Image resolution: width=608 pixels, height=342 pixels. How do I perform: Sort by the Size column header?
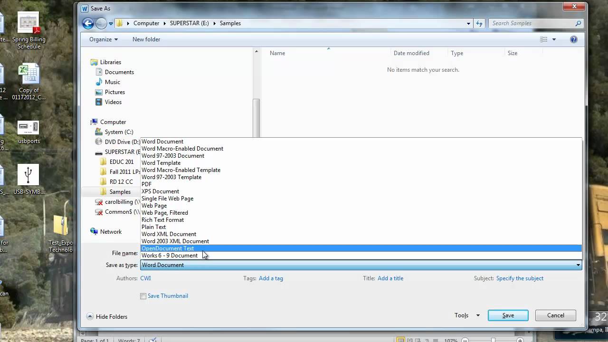click(x=513, y=53)
